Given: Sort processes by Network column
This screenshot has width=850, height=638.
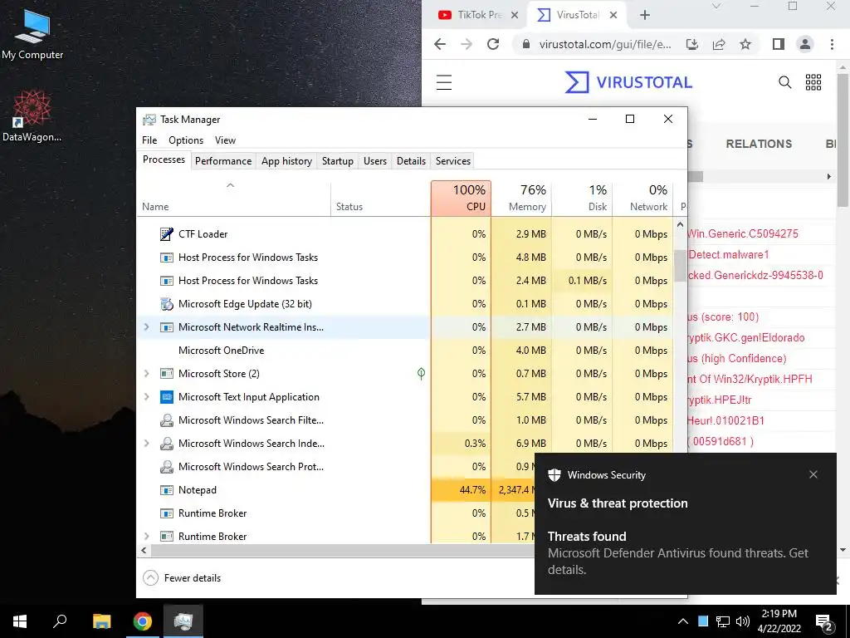Looking at the screenshot, I should 643,198.
